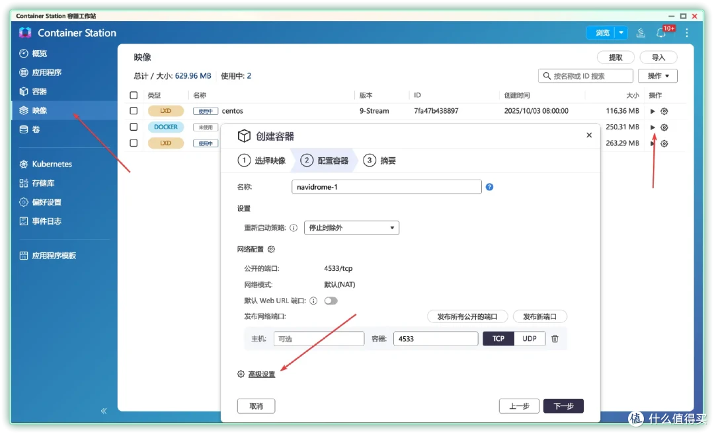Click the centos image name
This screenshot has height=434, width=714.
(232, 111)
